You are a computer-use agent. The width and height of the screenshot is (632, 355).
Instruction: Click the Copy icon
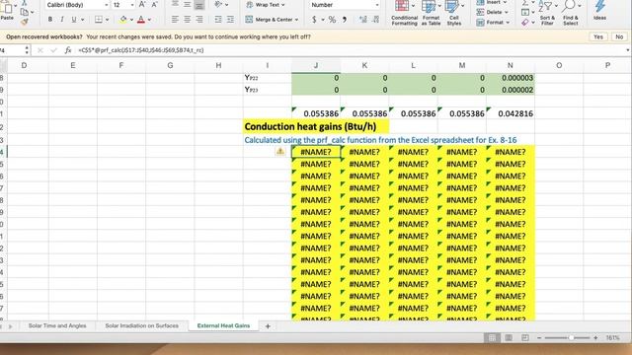24,12
